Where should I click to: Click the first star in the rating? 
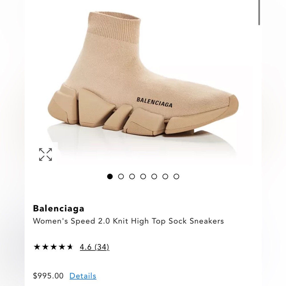point(37,246)
